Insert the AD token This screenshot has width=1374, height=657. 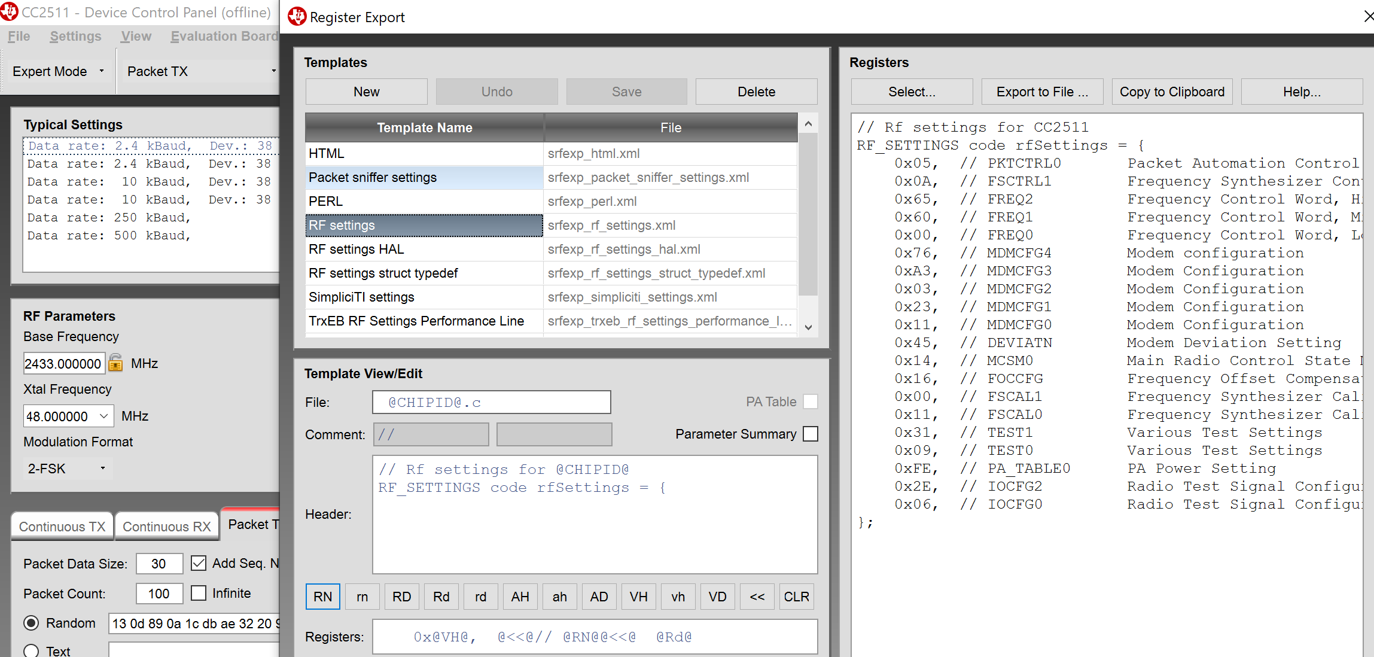(x=599, y=597)
